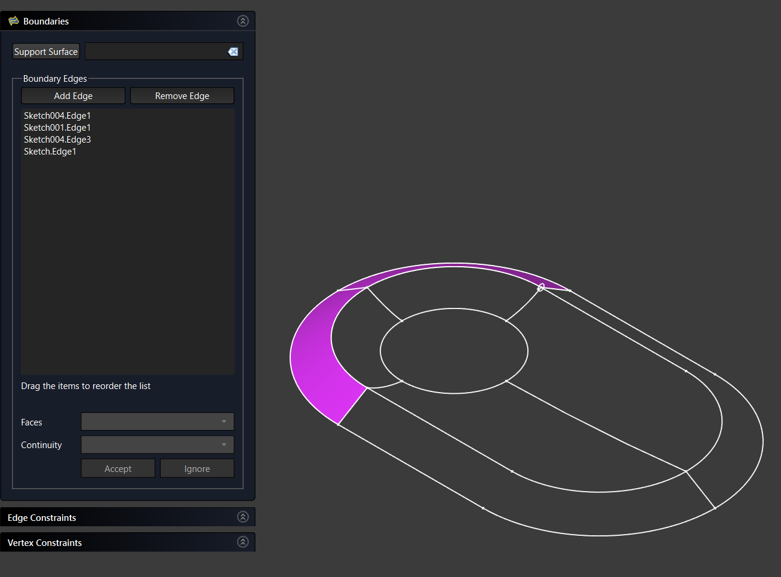Click the Add Edge button
781x577 pixels.
tap(73, 96)
